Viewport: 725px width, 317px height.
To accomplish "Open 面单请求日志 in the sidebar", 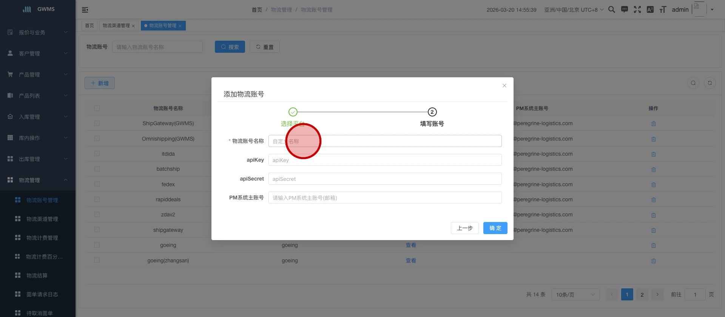I will point(38,294).
